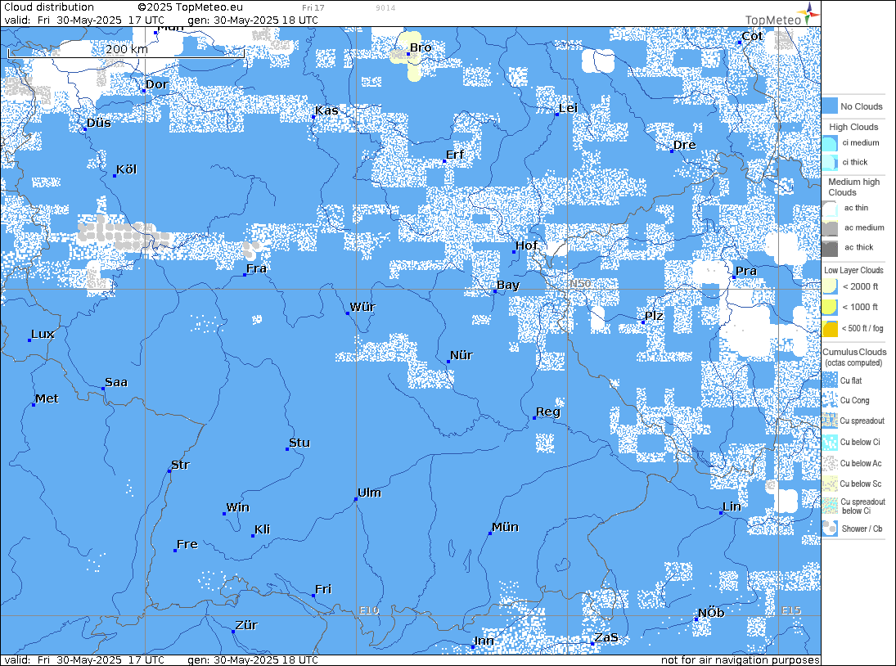The image size is (896, 666).
Task: Click the No Clouds legend swatch
Action: tap(830, 106)
